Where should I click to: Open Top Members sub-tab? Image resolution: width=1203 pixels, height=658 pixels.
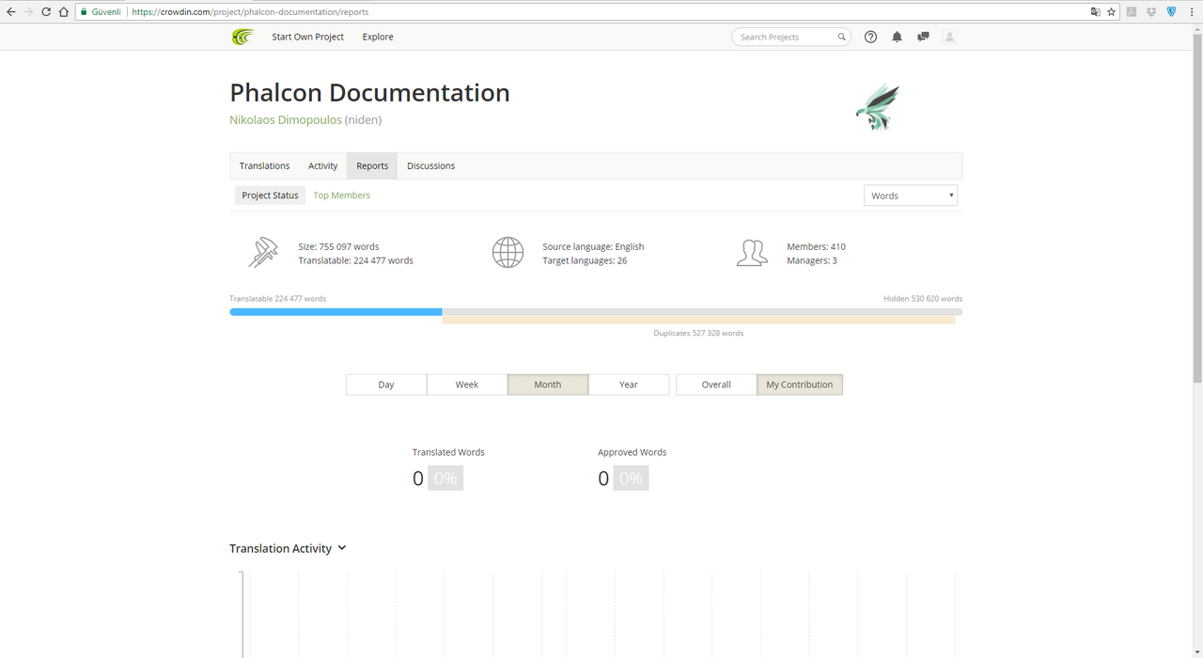[341, 196]
